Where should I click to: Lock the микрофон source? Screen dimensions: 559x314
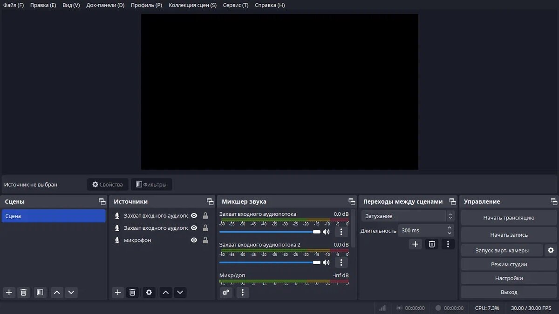pyautogui.click(x=205, y=240)
